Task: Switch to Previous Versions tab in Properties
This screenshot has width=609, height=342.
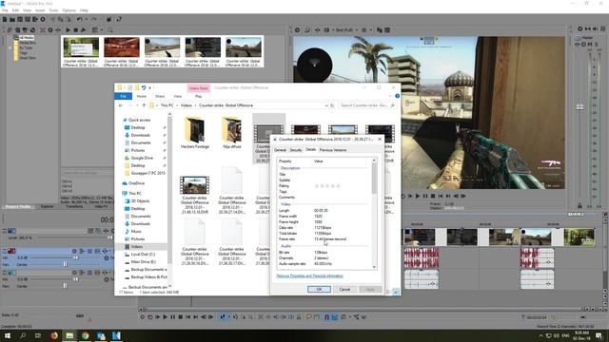Action: pyautogui.click(x=333, y=150)
